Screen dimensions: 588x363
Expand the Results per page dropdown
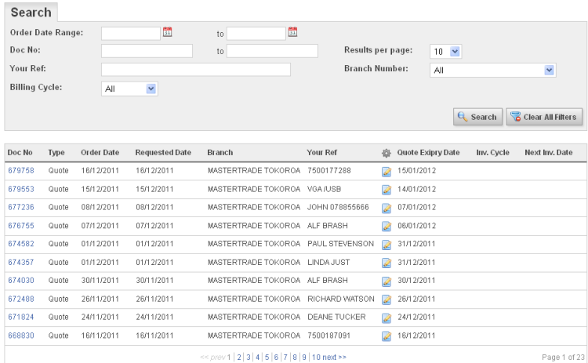pyautogui.click(x=446, y=51)
